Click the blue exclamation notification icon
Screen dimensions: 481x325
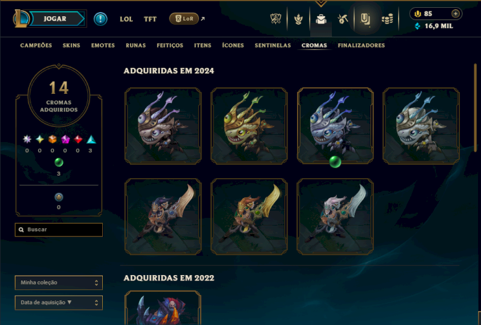[x=100, y=19]
